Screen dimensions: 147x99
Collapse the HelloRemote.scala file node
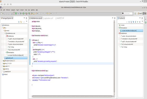click(x=5, y=33)
